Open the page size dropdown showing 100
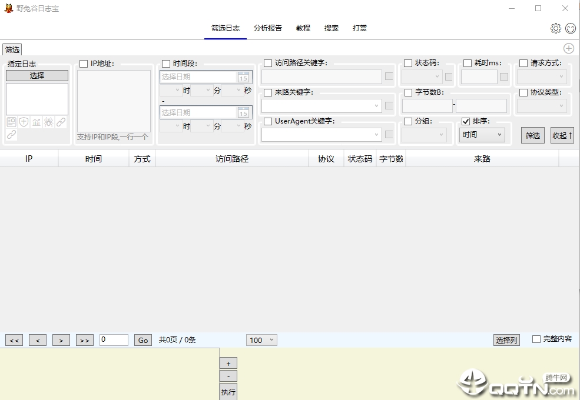Screen dimensions: 580x400 tap(261, 340)
